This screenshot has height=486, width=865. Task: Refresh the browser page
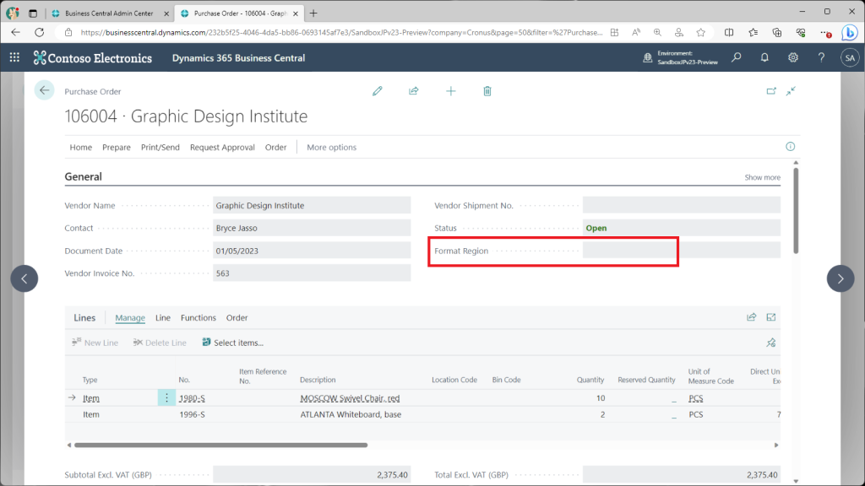click(x=39, y=33)
